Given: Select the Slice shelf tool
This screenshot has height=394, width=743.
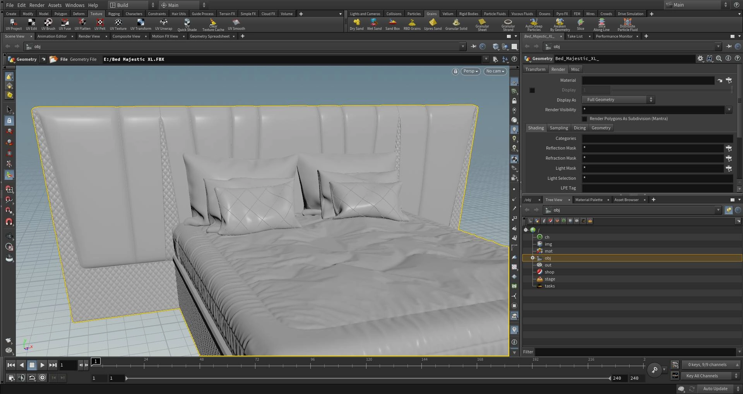Looking at the screenshot, I should [x=580, y=25].
